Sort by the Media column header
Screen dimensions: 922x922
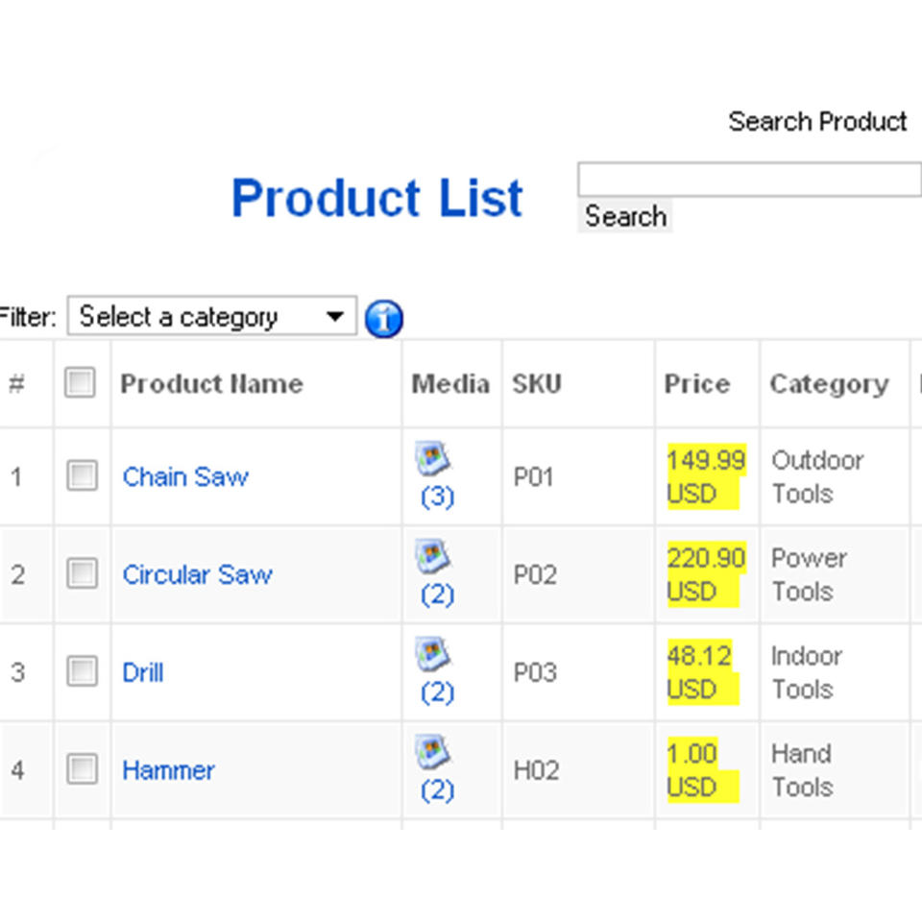pos(450,384)
